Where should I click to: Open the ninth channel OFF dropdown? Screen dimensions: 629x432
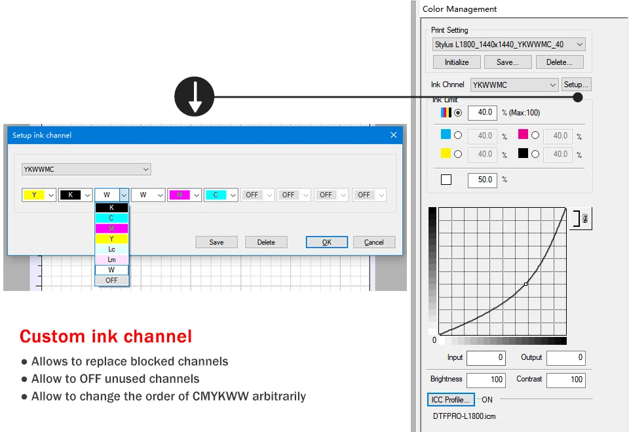tap(343, 195)
